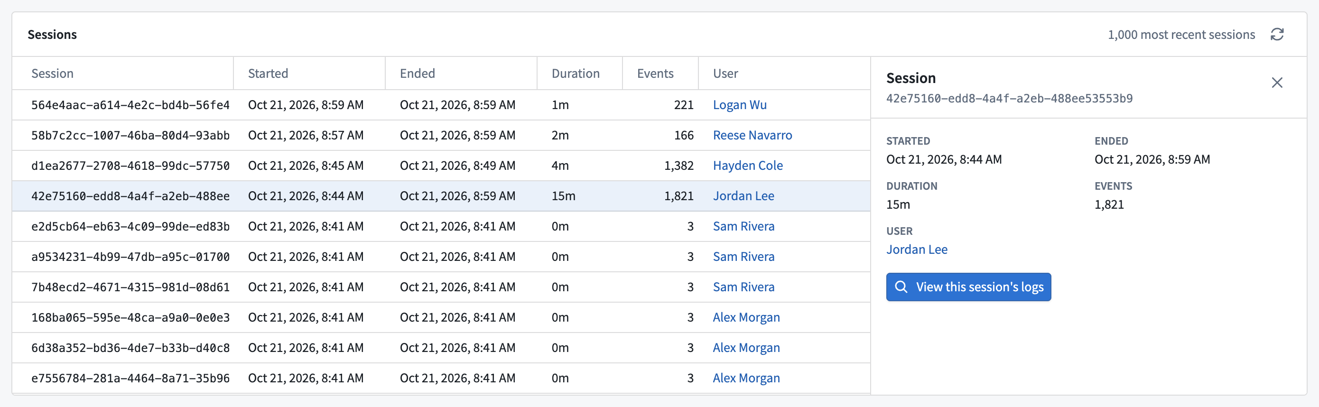Select session e7556784-281a-4464-8a71-35b96
The image size is (1319, 407).
click(x=130, y=379)
